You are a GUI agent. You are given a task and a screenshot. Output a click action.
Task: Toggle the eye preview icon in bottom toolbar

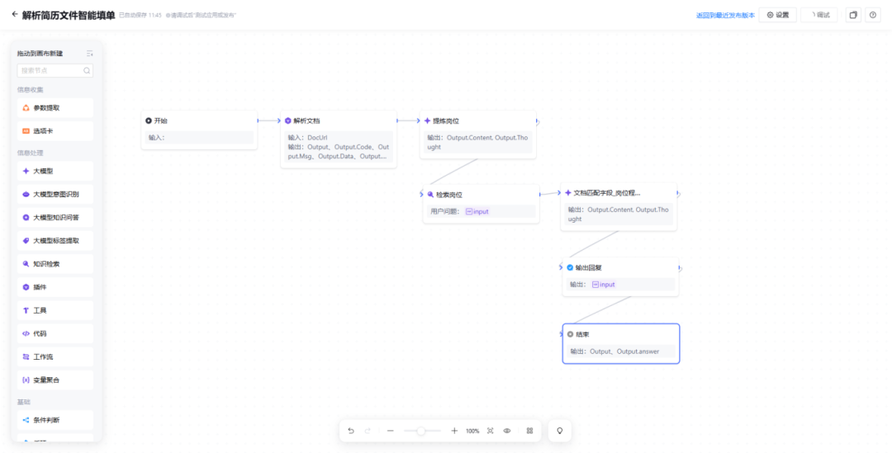point(507,431)
